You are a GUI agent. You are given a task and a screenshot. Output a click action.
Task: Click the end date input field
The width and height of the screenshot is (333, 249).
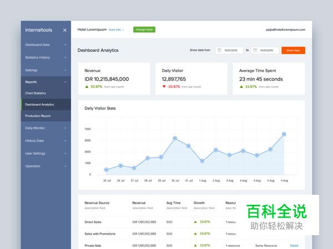tap(265, 50)
